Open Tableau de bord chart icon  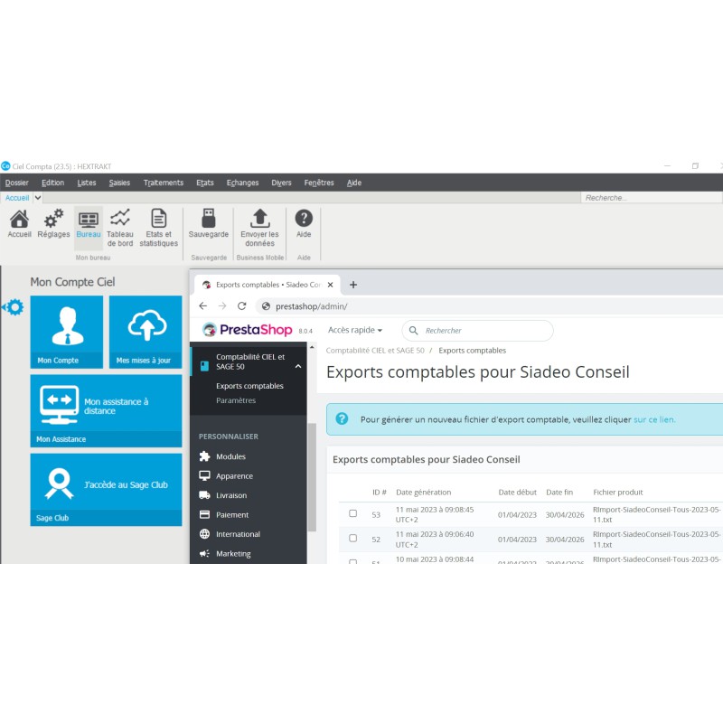120,218
